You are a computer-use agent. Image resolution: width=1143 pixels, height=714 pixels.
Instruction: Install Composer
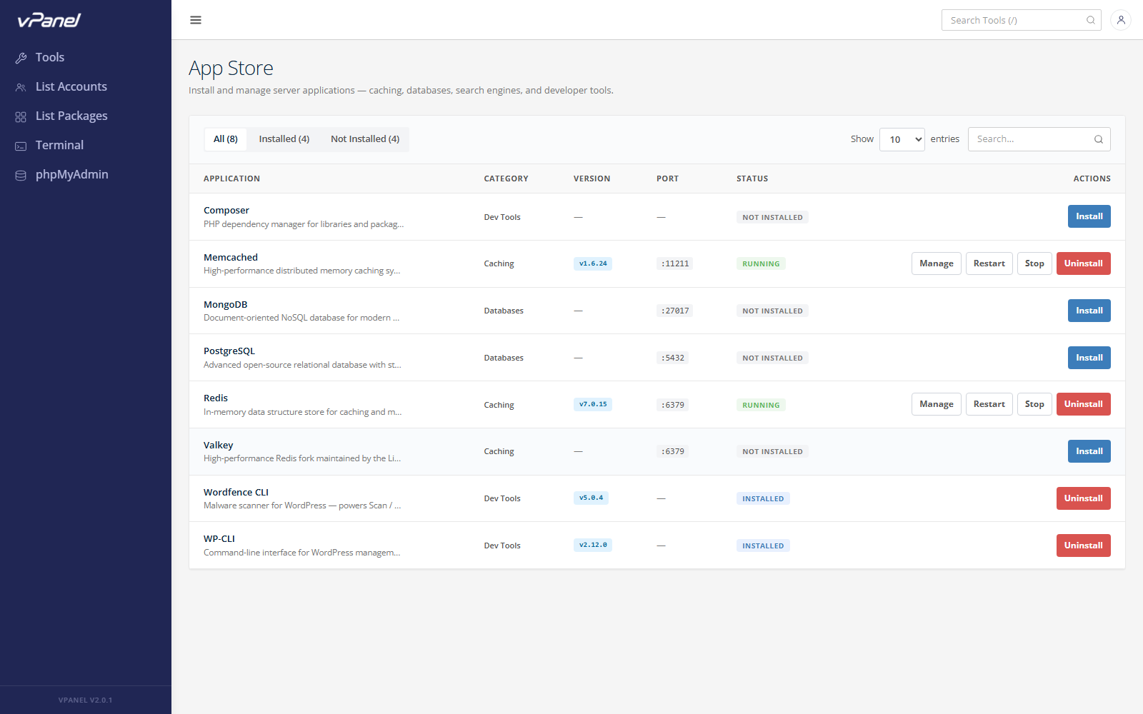1089,216
